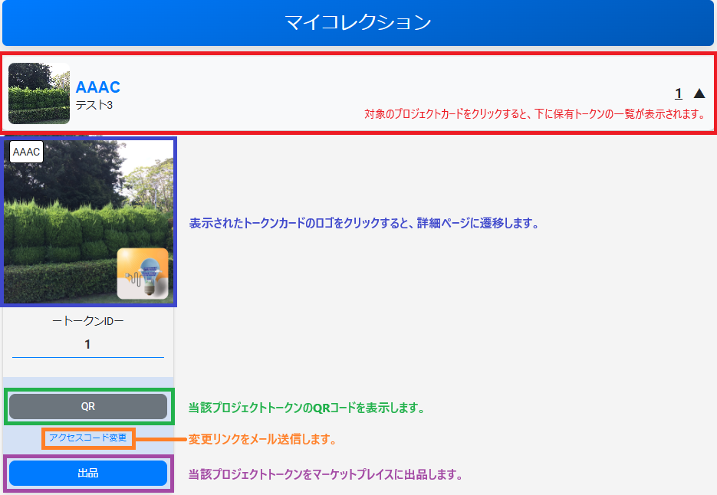This screenshot has width=717, height=495.
Task: Click 出品 to list the token on marketplace
Action: coord(88,473)
